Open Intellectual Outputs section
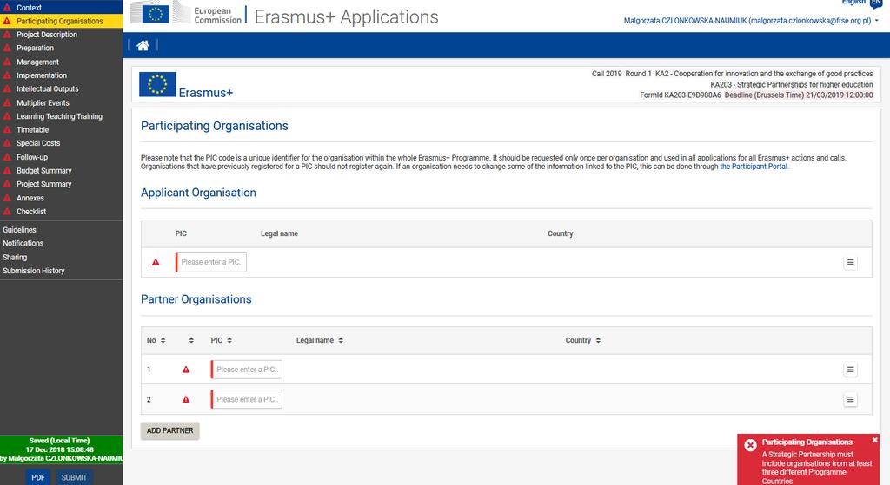Viewport: 890px width, 485px height. click(47, 89)
